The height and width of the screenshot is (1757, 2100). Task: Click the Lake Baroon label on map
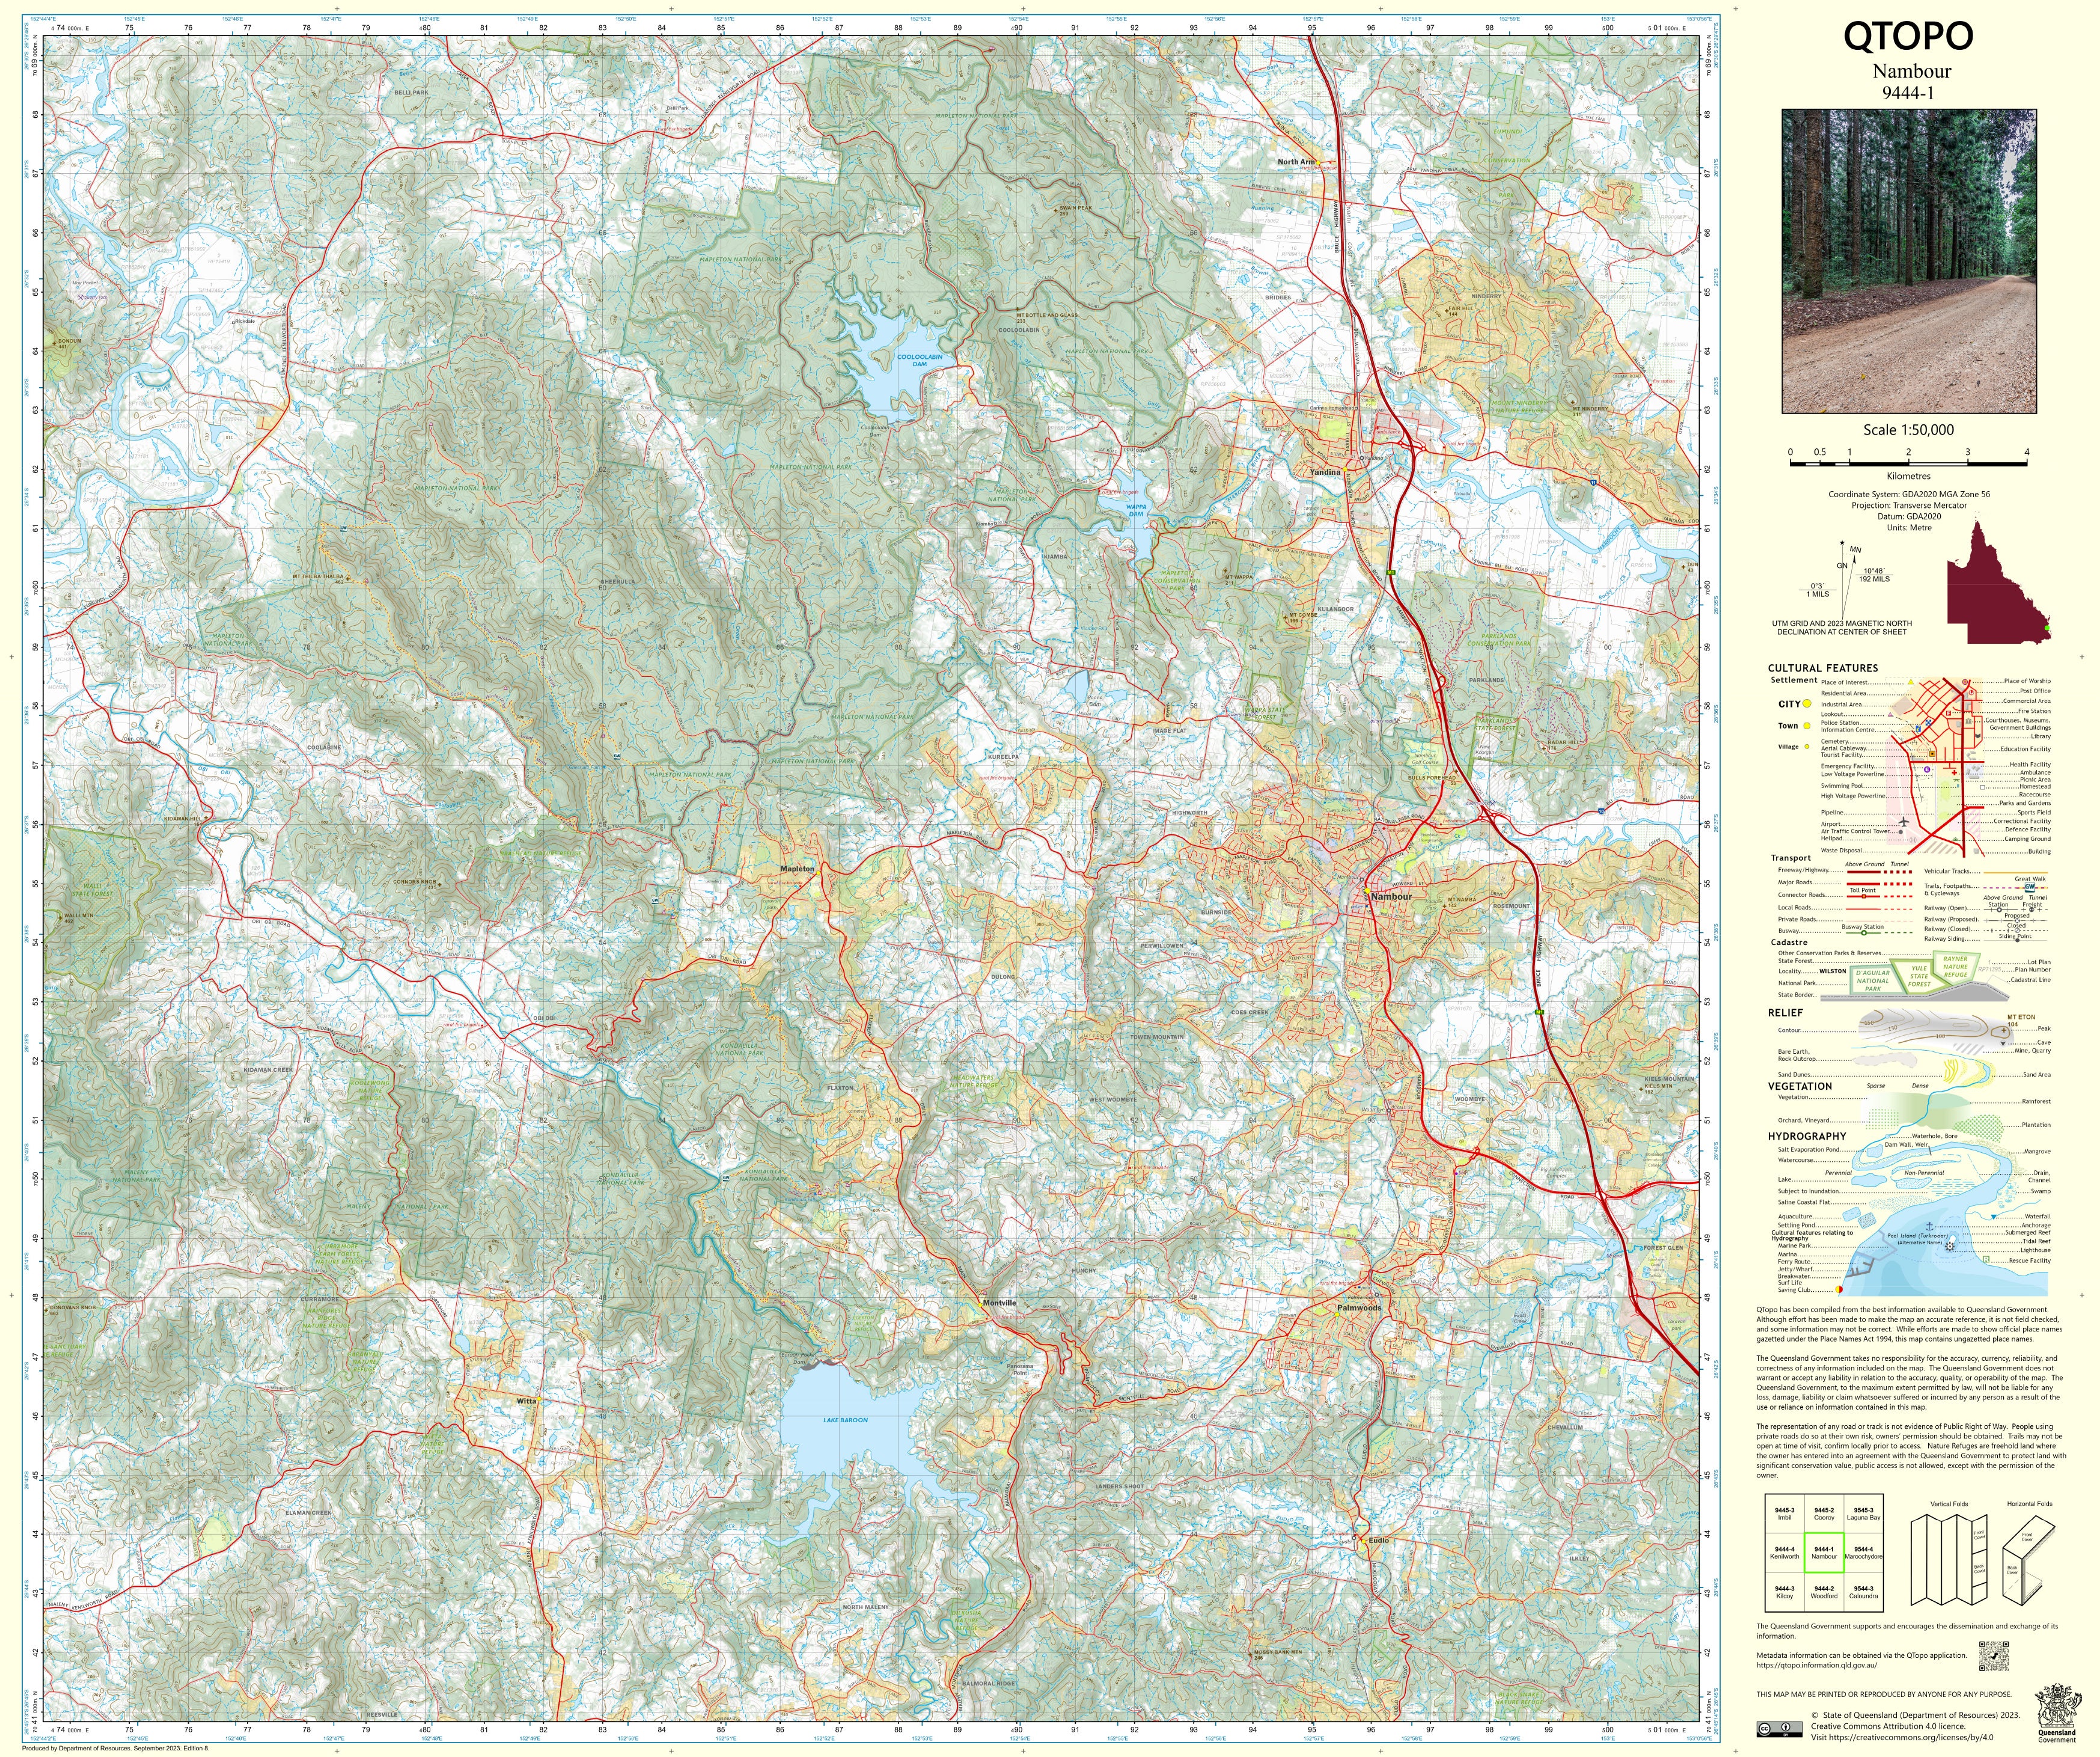(845, 1420)
